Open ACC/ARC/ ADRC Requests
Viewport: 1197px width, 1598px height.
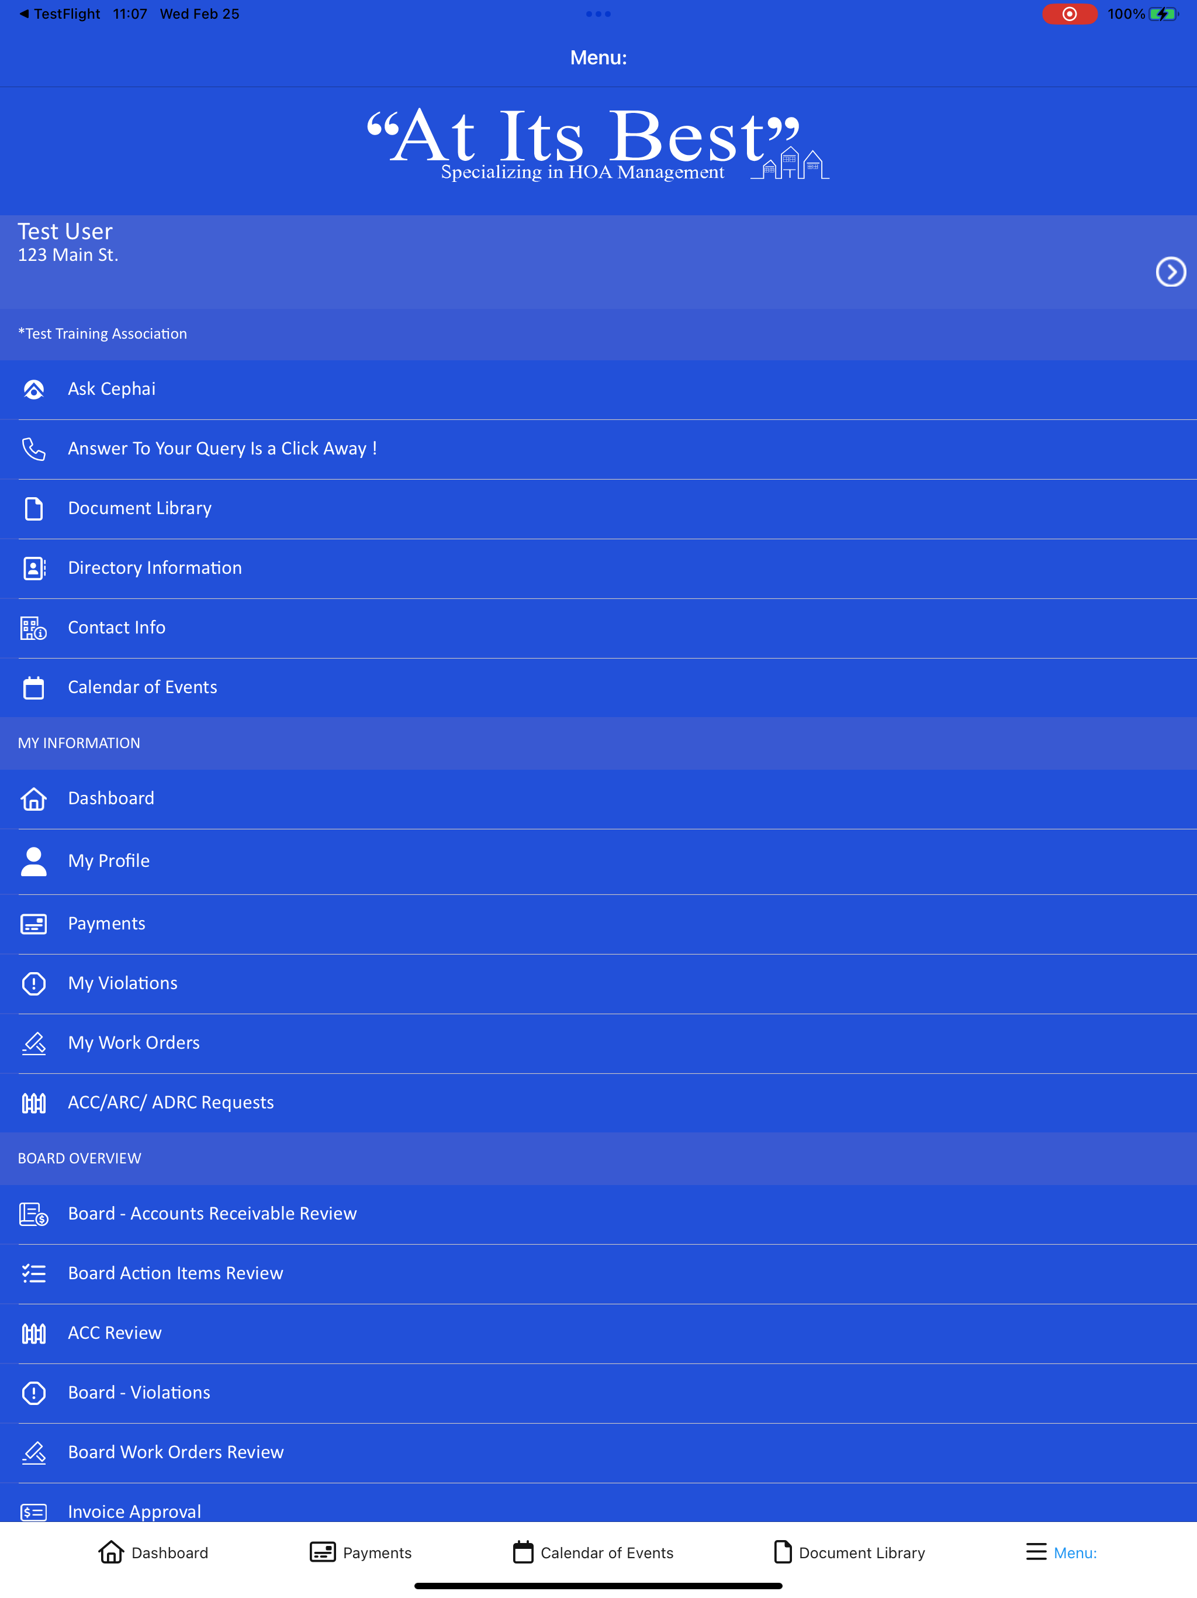[598, 1103]
